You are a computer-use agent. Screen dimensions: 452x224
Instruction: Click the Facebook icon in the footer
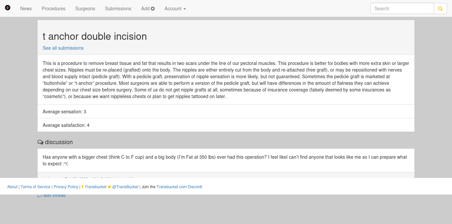pyautogui.click(x=82, y=187)
